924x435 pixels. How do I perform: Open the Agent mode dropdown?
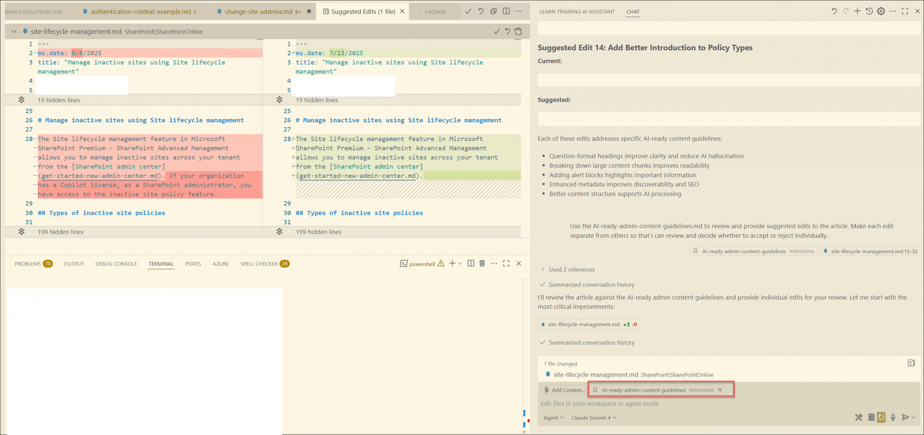click(x=553, y=418)
